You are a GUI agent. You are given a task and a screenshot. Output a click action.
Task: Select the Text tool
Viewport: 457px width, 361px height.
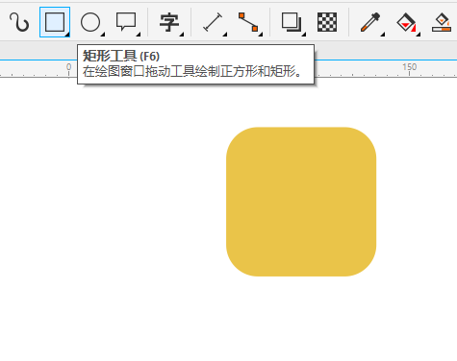[169, 22]
